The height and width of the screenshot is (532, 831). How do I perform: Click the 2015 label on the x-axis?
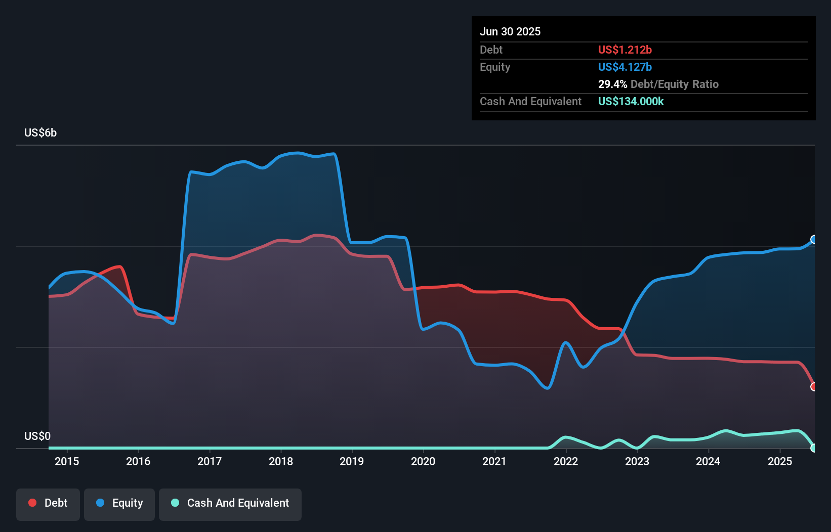[x=67, y=461]
